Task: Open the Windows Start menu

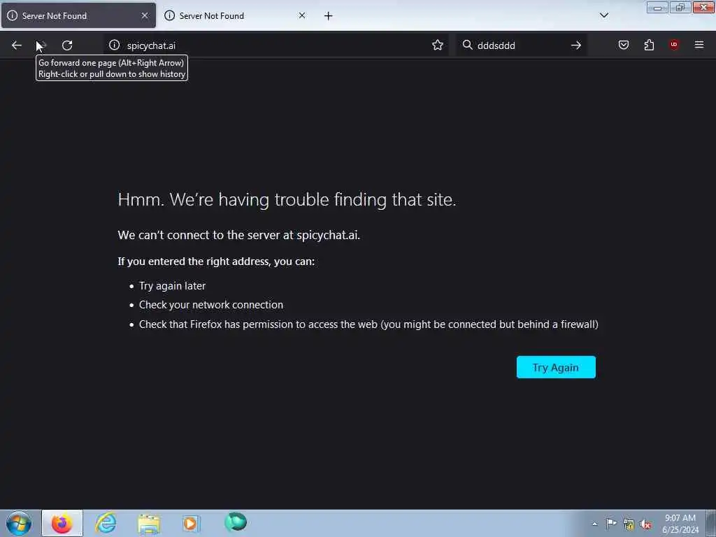Action: (19, 523)
